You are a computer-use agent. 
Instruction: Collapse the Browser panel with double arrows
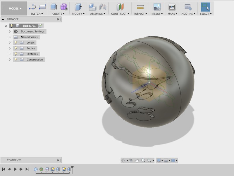(x=3, y=19)
